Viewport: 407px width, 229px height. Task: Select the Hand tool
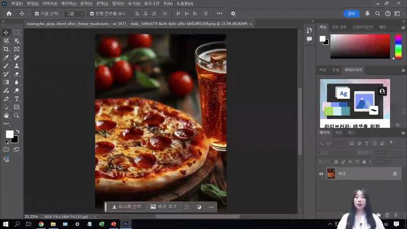[7, 116]
